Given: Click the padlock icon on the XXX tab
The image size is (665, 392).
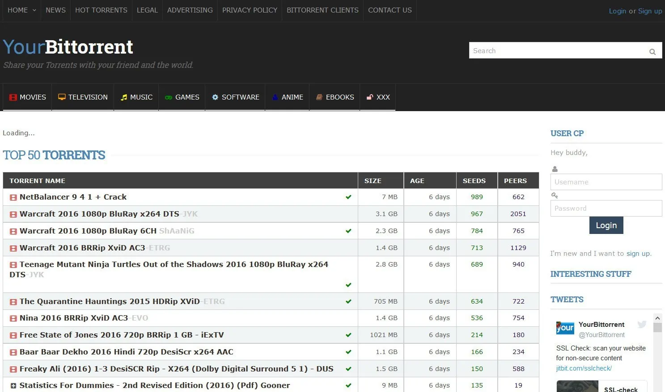Looking at the screenshot, I should (x=370, y=97).
